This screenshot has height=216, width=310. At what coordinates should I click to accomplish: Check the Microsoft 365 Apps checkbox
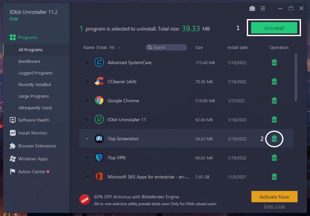coord(87,176)
